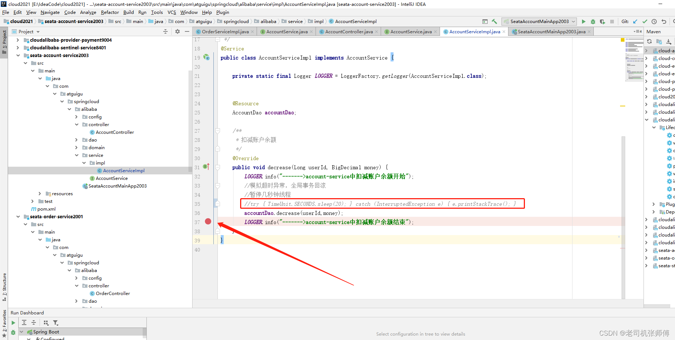Switch to OrderServiceImpl.java tab
Viewport: 675px width, 340px height.
(x=225, y=32)
